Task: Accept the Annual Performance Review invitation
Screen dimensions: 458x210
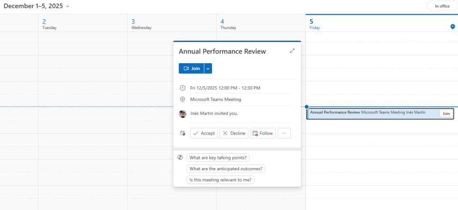Action: (204, 133)
